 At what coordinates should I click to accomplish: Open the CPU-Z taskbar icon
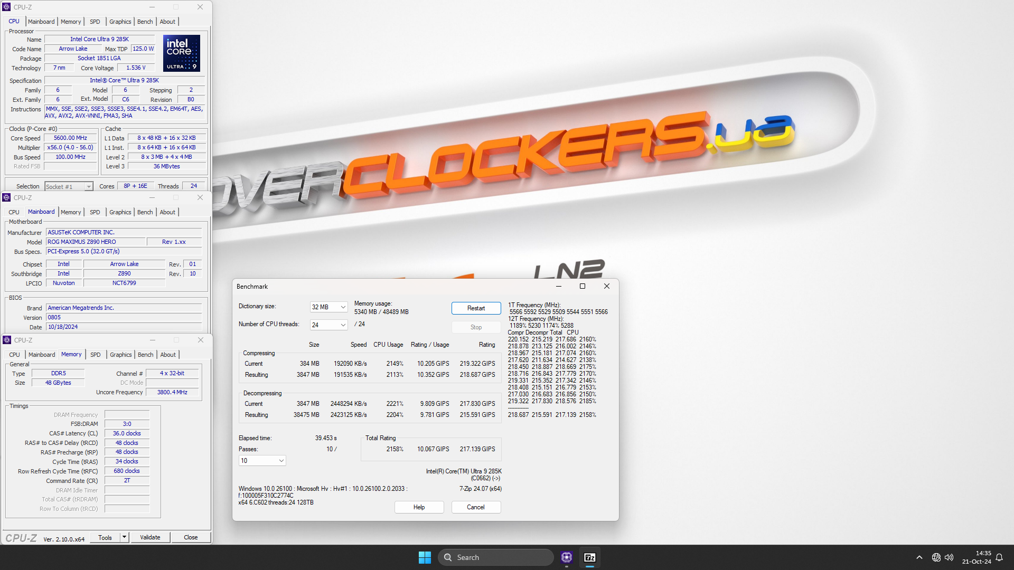point(567,557)
